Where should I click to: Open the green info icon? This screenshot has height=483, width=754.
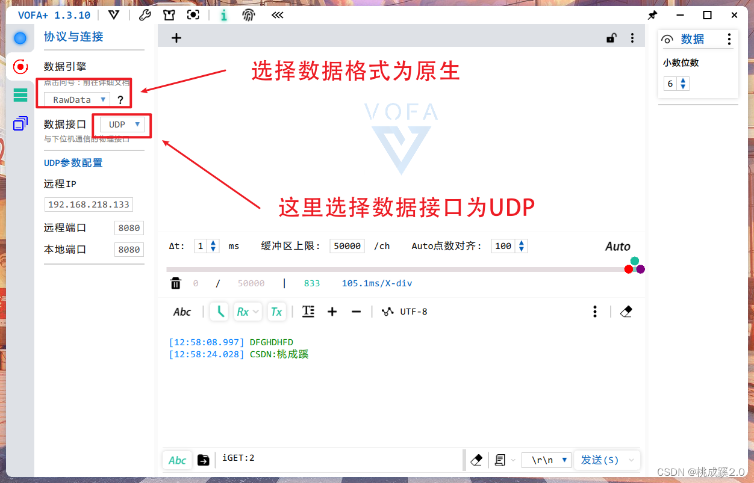pyautogui.click(x=223, y=14)
